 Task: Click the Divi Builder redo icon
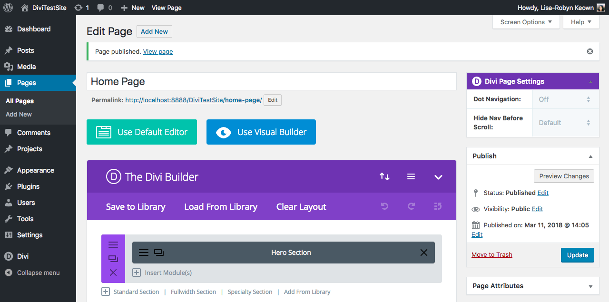(x=411, y=206)
